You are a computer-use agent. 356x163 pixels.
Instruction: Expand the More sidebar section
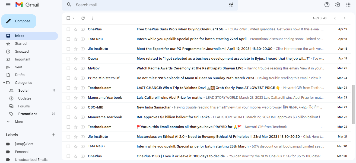click(19, 122)
